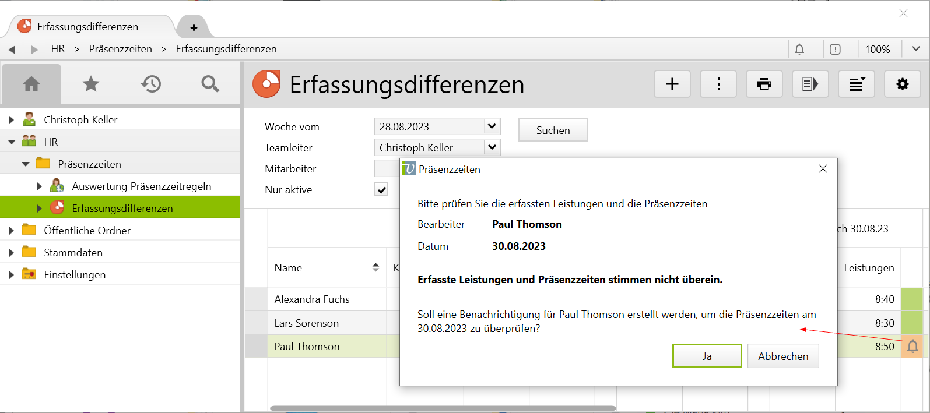Click the sidebar search magnifier icon

point(210,84)
